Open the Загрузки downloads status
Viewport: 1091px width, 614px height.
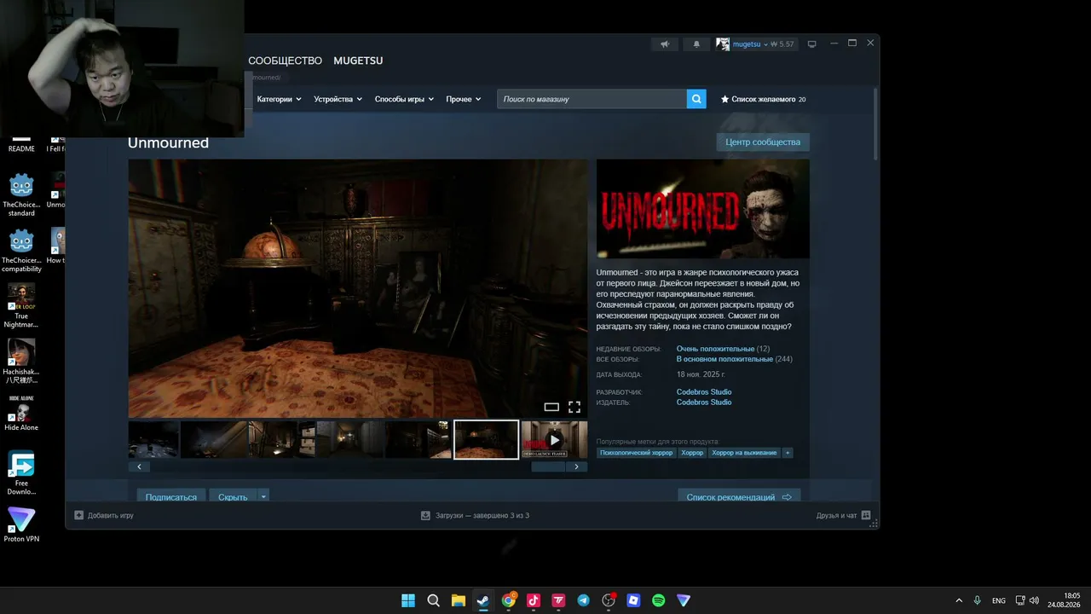[475, 515]
